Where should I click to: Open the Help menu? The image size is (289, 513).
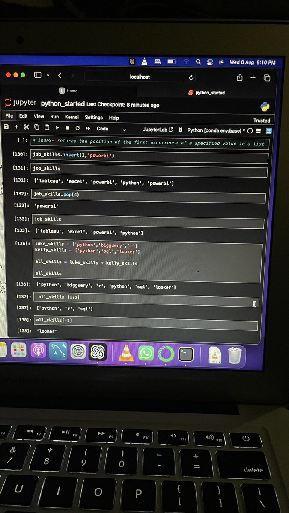[114, 118]
